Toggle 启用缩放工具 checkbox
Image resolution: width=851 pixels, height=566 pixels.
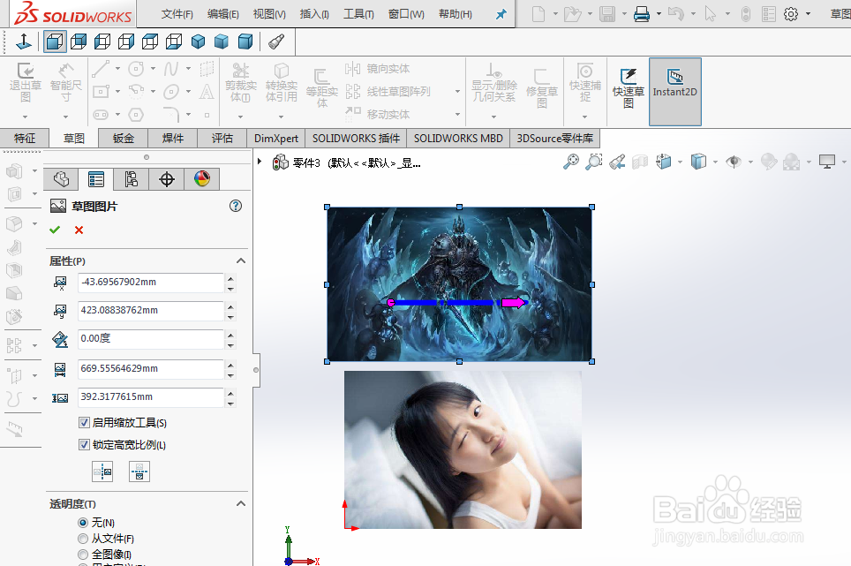click(x=84, y=422)
